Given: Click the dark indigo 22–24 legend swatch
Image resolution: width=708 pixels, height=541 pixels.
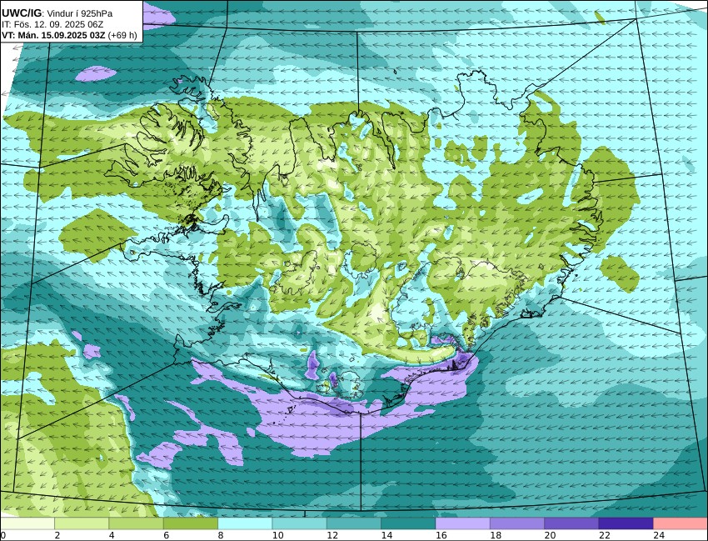Looking at the screenshot, I should coord(626,523).
